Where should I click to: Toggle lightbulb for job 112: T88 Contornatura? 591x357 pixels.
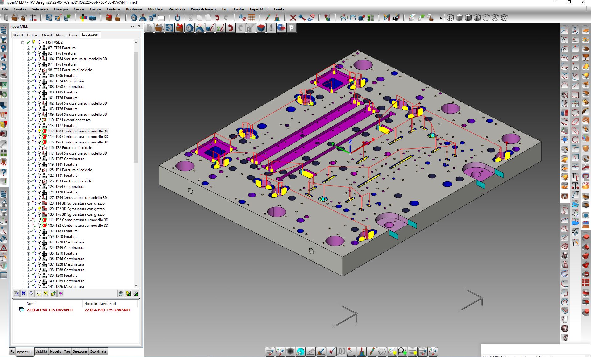tap(39, 131)
